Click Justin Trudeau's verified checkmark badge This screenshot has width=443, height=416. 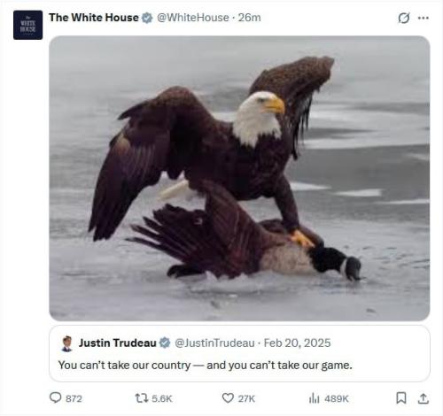point(165,343)
